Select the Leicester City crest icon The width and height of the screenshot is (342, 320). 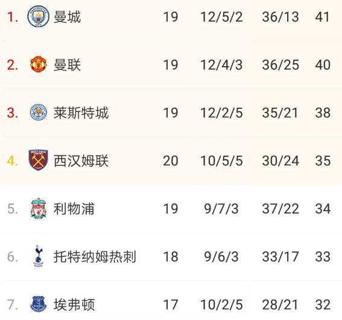[39, 112]
